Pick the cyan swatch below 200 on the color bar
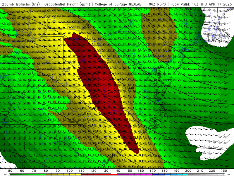 tap(185, 175)
